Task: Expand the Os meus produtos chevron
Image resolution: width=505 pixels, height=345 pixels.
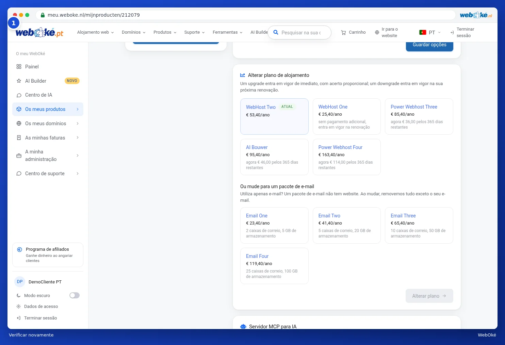Action: (x=78, y=109)
